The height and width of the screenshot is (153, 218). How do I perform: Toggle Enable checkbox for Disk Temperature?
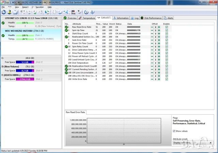pos(167,63)
